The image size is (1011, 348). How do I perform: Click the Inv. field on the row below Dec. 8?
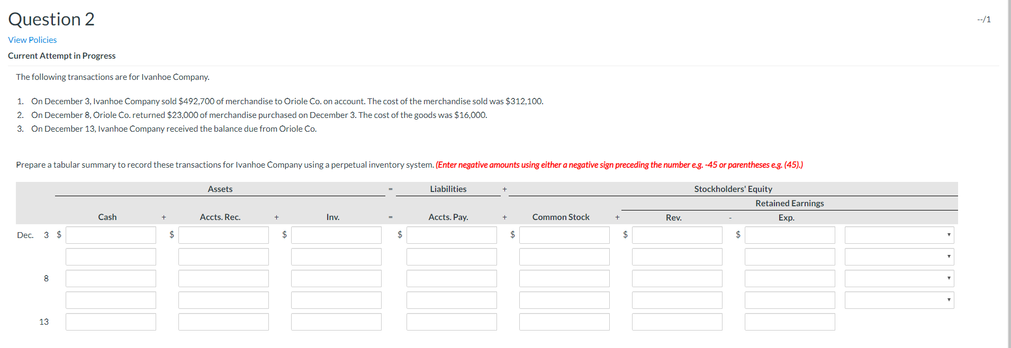[x=336, y=300]
